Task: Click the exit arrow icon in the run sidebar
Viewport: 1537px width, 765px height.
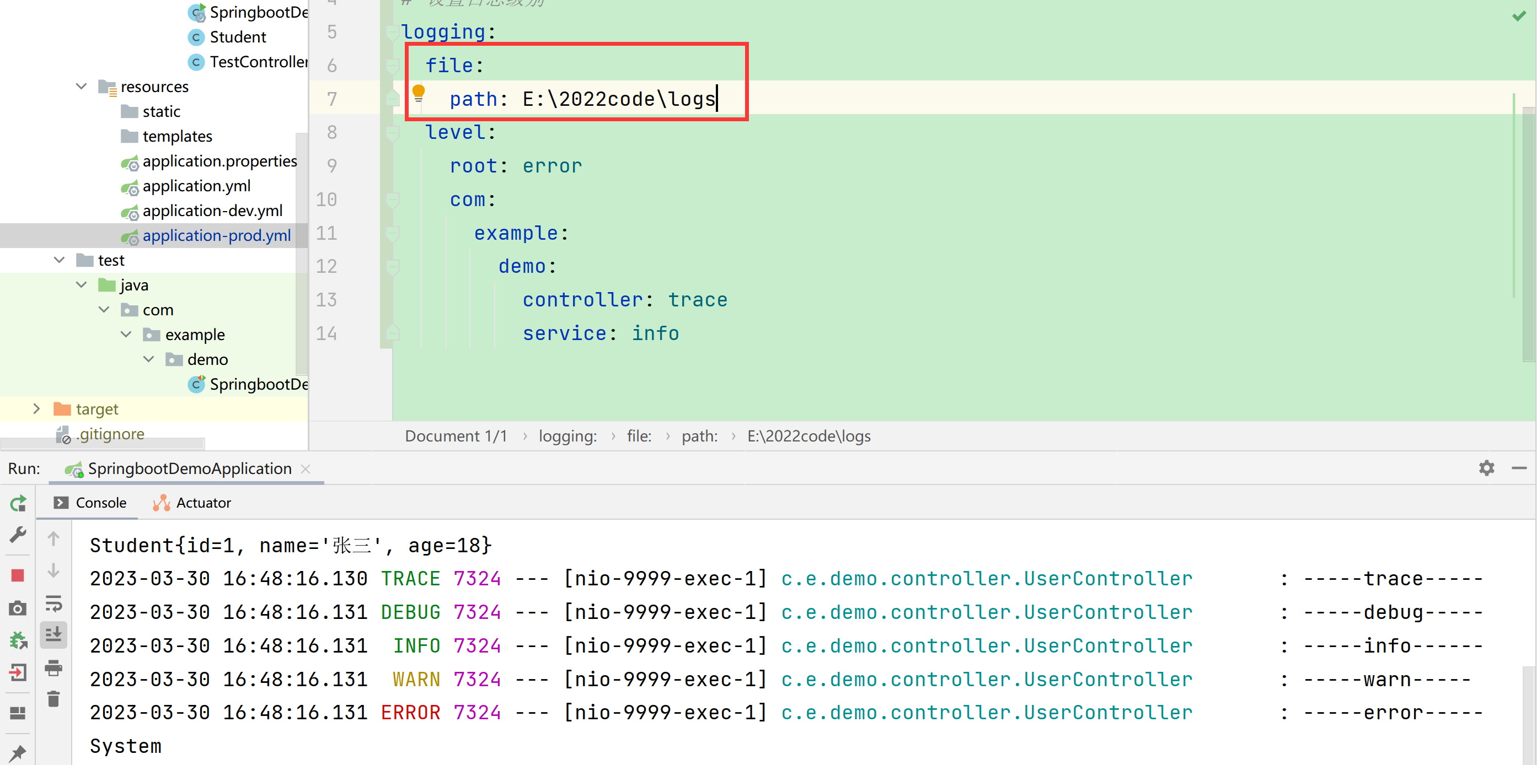Action: click(x=18, y=672)
